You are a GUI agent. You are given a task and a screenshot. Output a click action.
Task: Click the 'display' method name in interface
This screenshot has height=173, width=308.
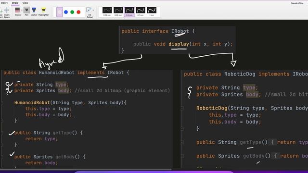coord(179,44)
